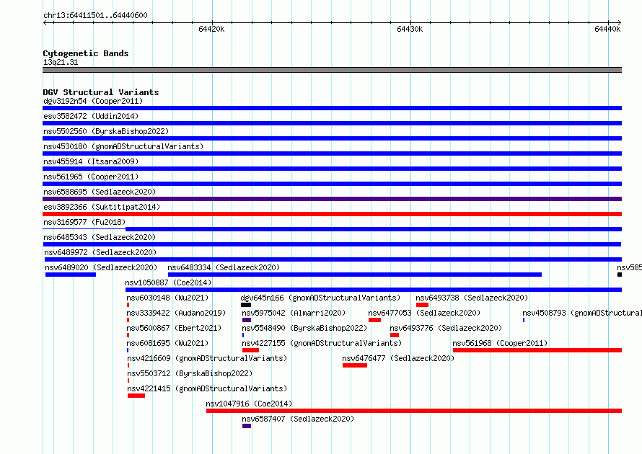Click the purple bar under nsv6587407
The height and width of the screenshot is (454, 642).
247,426
